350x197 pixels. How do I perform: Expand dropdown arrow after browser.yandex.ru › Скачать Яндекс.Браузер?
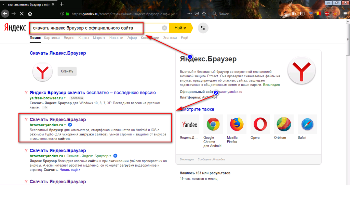[110, 156]
